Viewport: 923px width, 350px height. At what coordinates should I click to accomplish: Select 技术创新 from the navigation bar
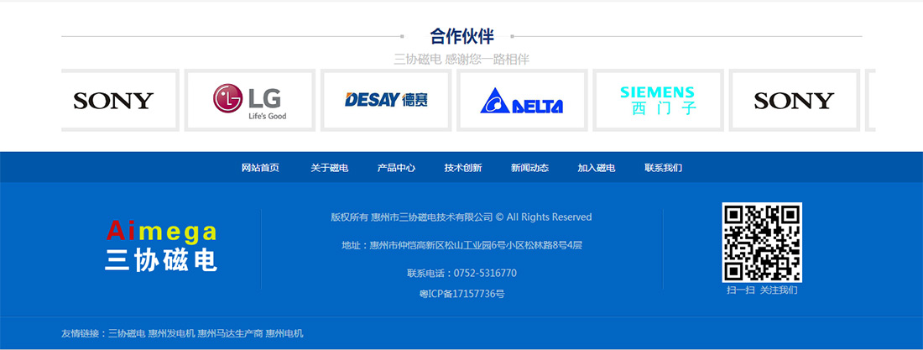coord(463,168)
